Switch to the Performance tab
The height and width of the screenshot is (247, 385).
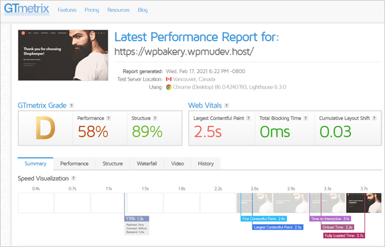[74, 164]
